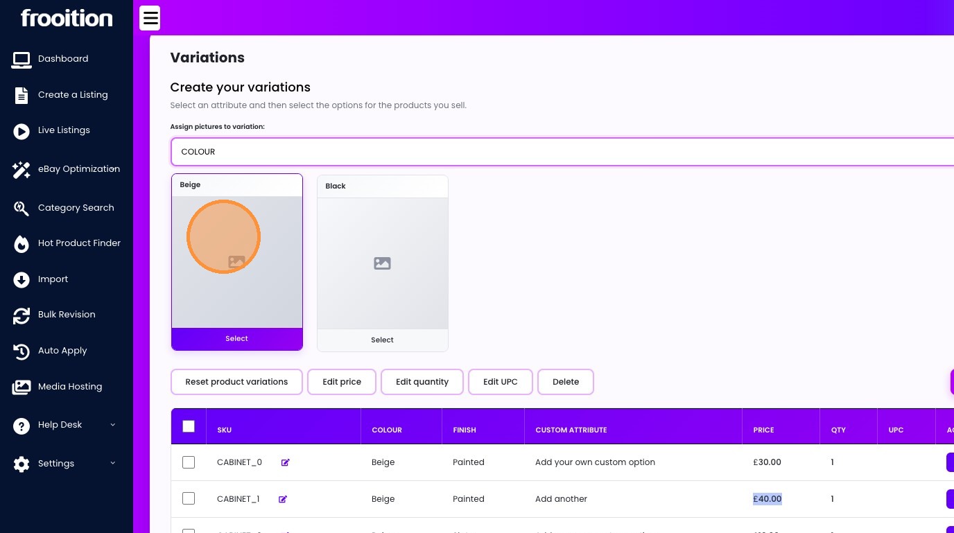This screenshot has height=533, width=954.
Task: Expand the Settings submenu
Action: tap(112, 463)
